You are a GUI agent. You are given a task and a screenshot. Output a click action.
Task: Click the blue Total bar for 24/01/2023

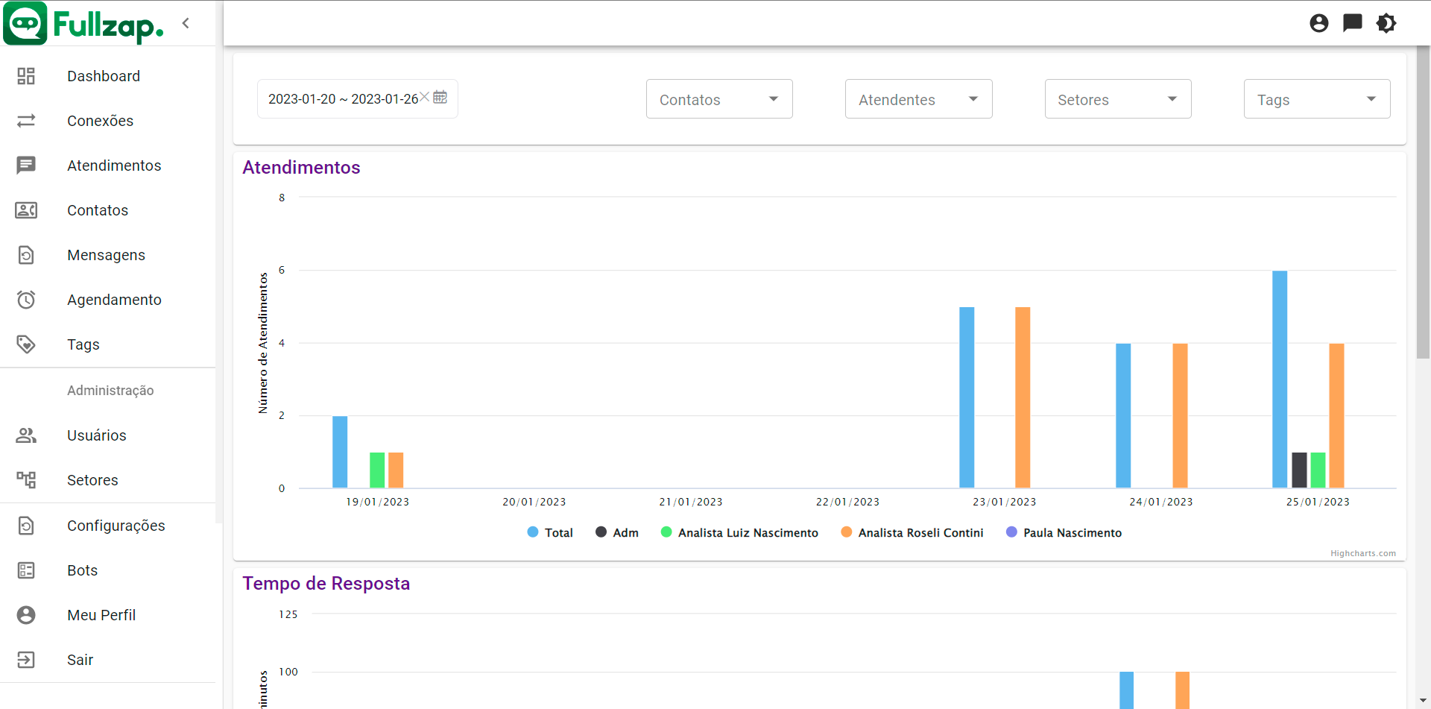1123,416
